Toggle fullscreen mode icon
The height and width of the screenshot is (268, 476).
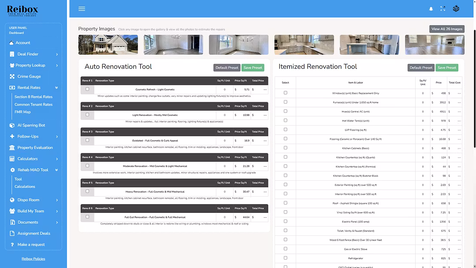point(443,9)
